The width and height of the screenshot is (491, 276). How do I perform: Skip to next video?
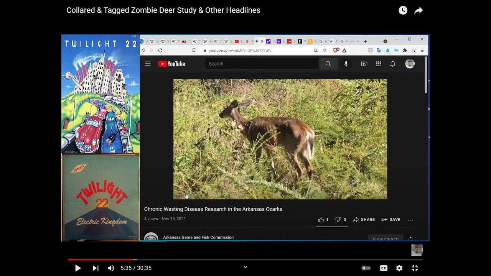click(96, 268)
